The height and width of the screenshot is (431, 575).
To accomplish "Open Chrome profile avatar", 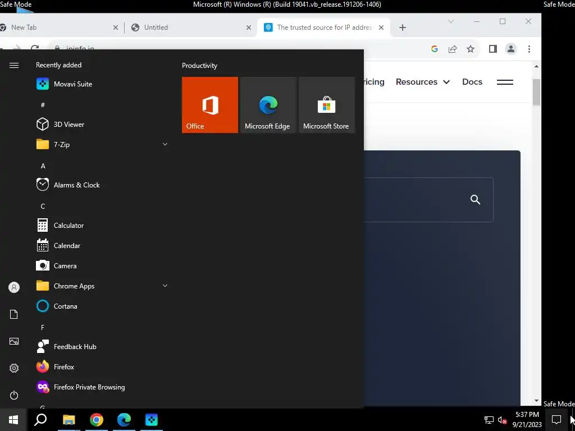I will click(x=511, y=49).
